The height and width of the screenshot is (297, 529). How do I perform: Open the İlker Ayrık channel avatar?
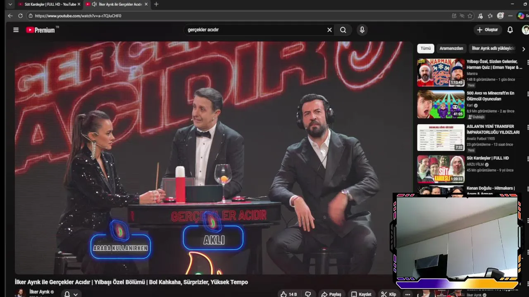[x=20, y=293]
